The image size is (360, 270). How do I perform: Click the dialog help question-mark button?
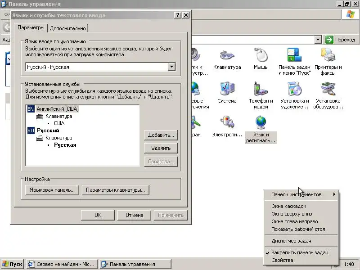pos(177,15)
